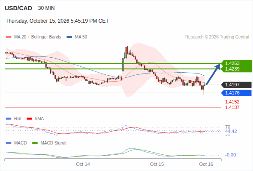Viewport: 253px width, 171px height.
Task: Click the MA 50 legend label
Action: tap(81, 37)
